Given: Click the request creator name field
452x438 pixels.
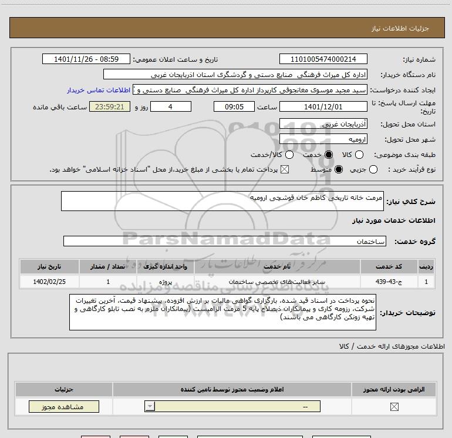Looking at the screenshot, I should point(250,90).
